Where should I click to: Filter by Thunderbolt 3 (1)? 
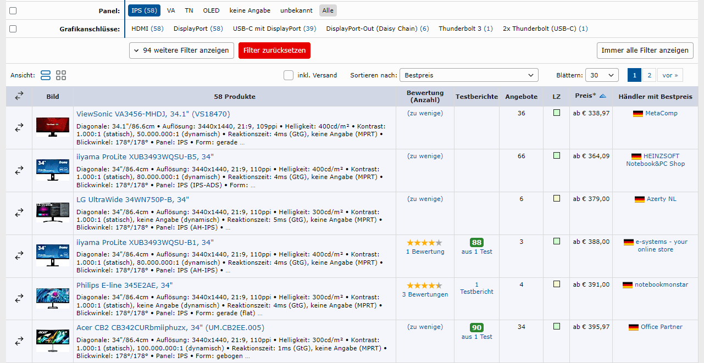pyautogui.click(x=465, y=29)
